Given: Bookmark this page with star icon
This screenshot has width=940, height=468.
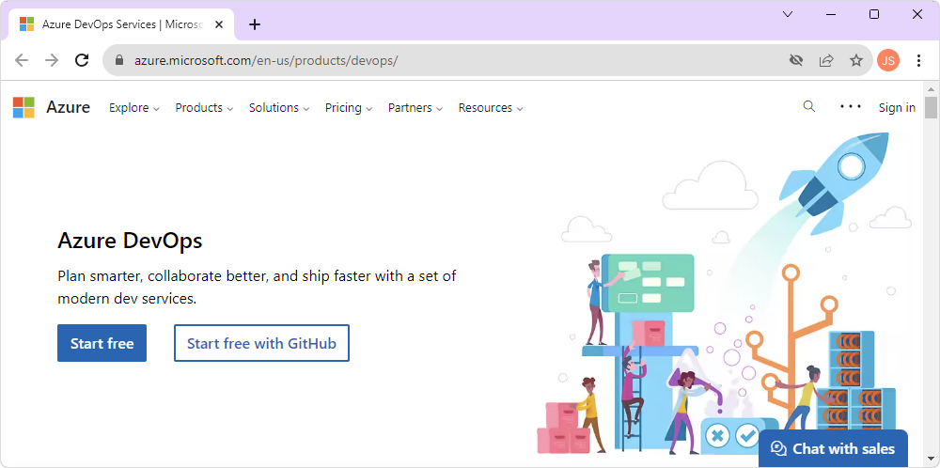Looking at the screenshot, I should click(856, 60).
